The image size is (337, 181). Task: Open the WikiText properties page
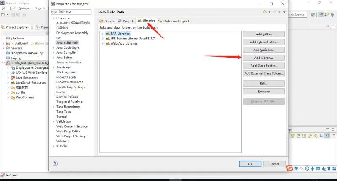tap(62, 141)
